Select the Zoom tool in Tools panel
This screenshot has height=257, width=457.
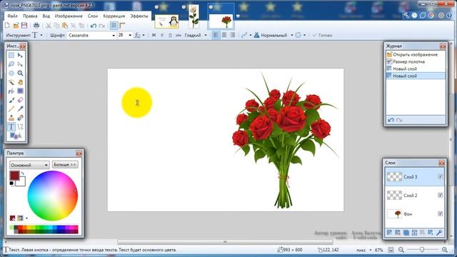click(20, 73)
